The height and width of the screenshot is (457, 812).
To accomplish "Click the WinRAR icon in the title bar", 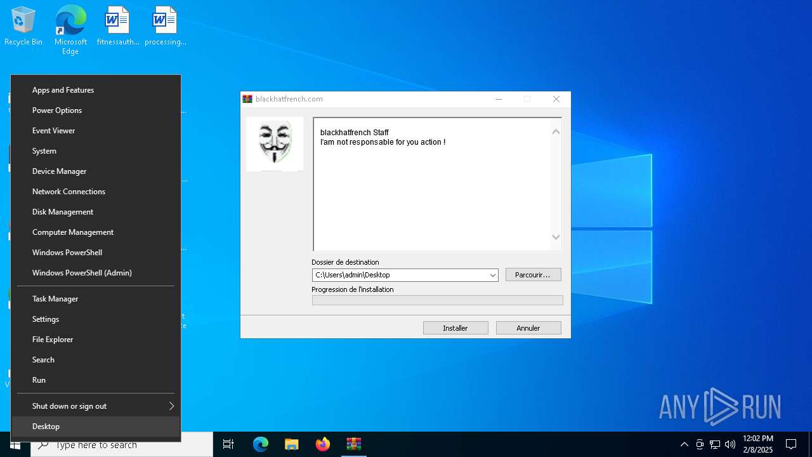I will pyautogui.click(x=247, y=99).
